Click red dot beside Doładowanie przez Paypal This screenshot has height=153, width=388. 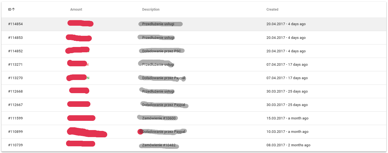tap(140, 132)
